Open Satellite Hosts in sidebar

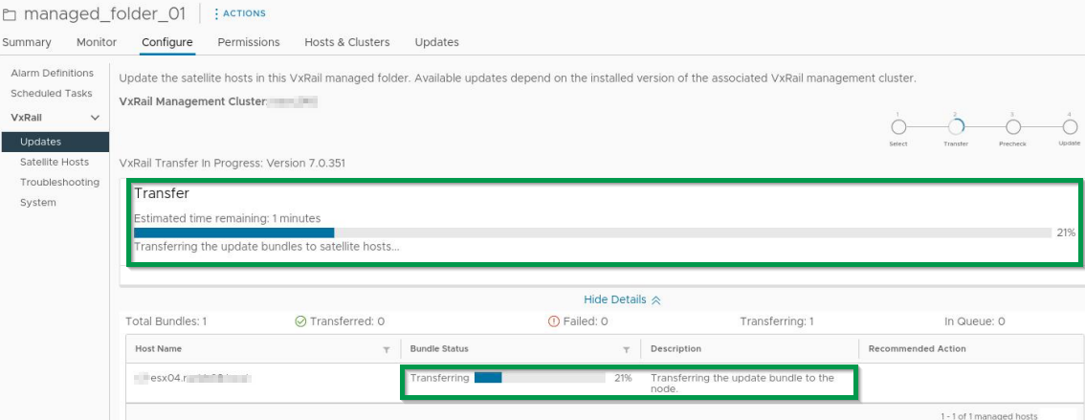tap(54, 162)
